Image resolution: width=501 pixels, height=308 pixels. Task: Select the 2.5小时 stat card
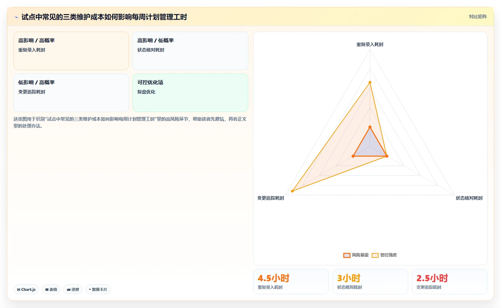(450, 282)
